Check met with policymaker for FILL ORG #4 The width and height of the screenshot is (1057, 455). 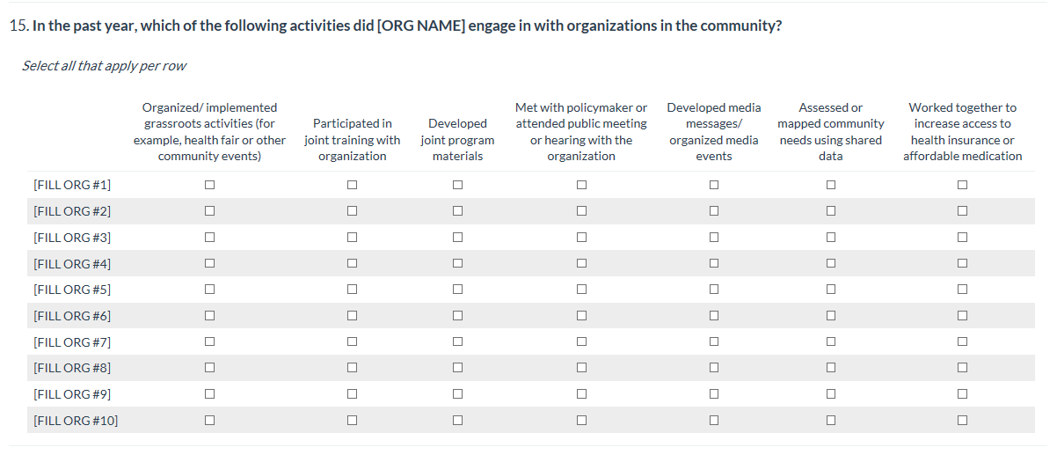pyautogui.click(x=581, y=263)
